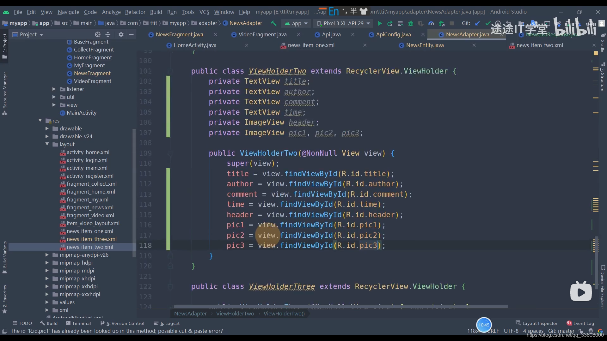Click the editor horizontal scrollbar
Viewport: 607px width, 341px height.
pos(340,307)
